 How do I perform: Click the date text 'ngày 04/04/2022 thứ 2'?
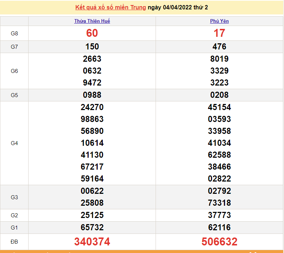tap(178, 7)
